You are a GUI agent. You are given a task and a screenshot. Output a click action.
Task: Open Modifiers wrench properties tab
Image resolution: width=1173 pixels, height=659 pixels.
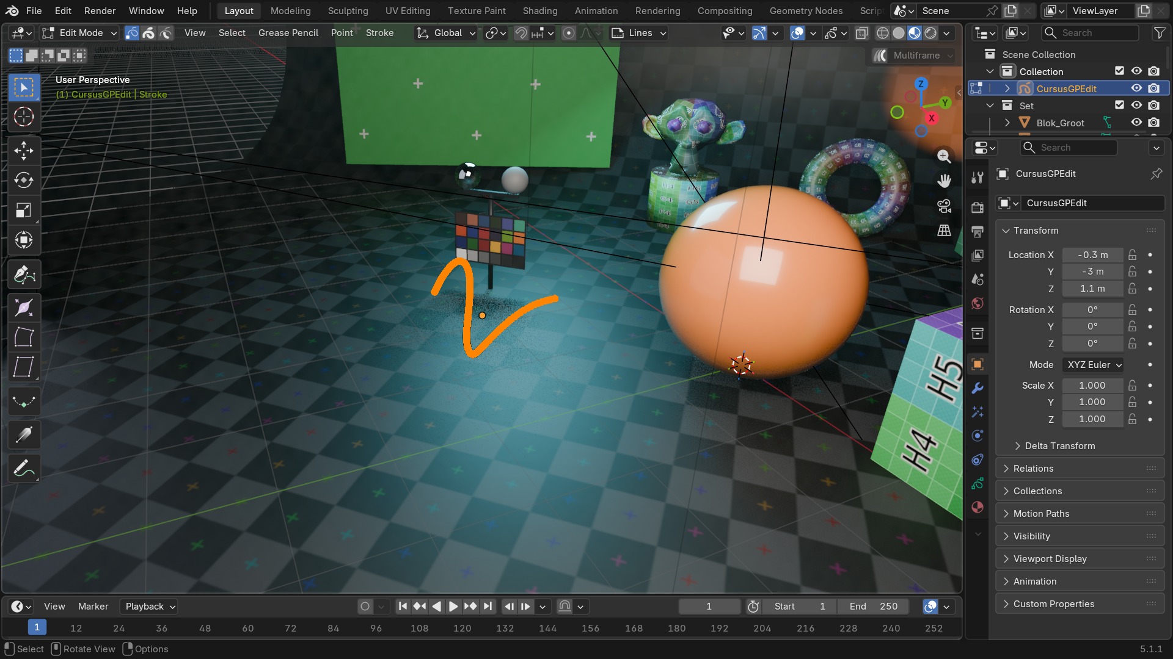pyautogui.click(x=977, y=388)
